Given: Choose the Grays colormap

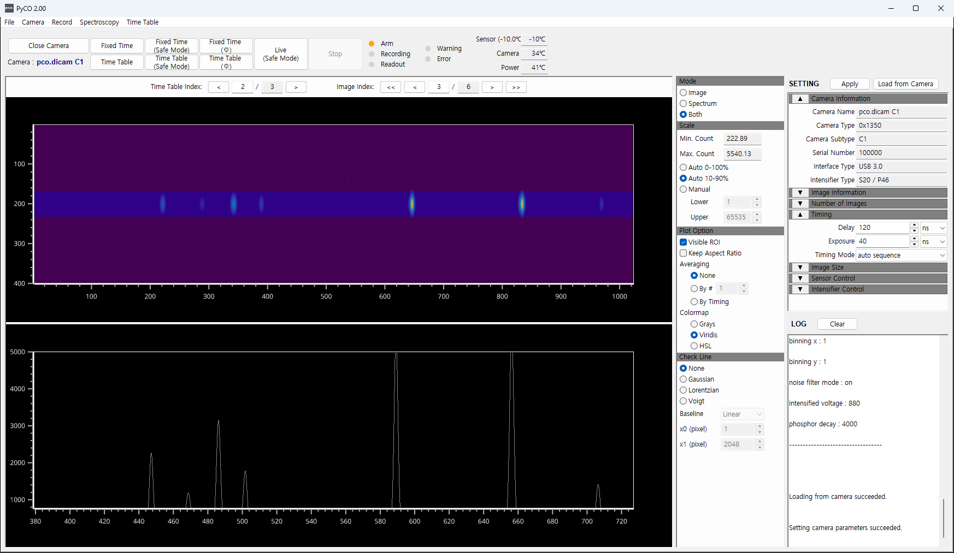Looking at the screenshot, I should pyautogui.click(x=694, y=324).
